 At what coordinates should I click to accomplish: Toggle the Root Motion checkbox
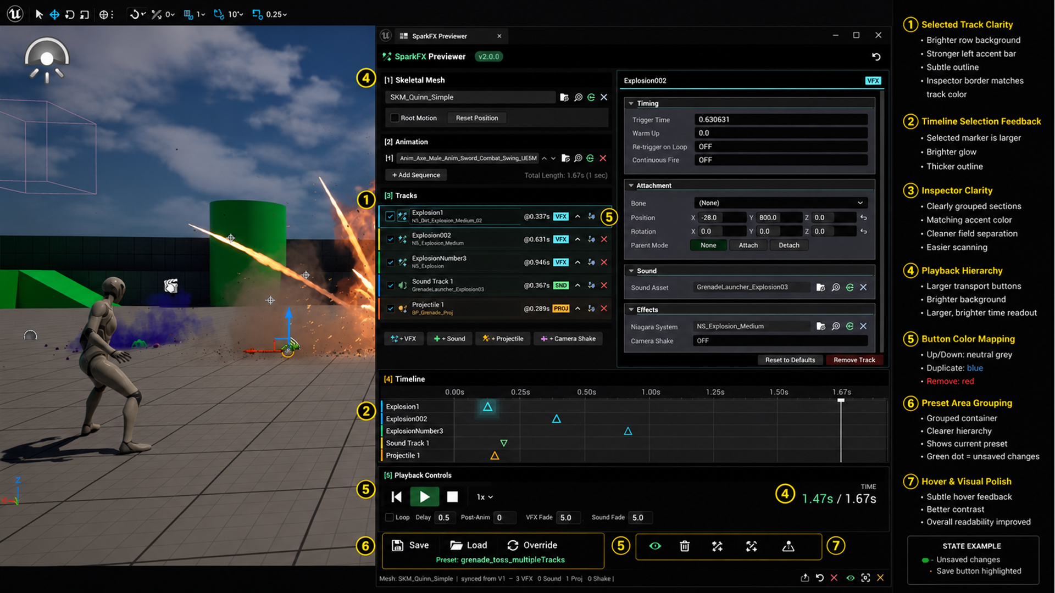pyautogui.click(x=395, y=118)
